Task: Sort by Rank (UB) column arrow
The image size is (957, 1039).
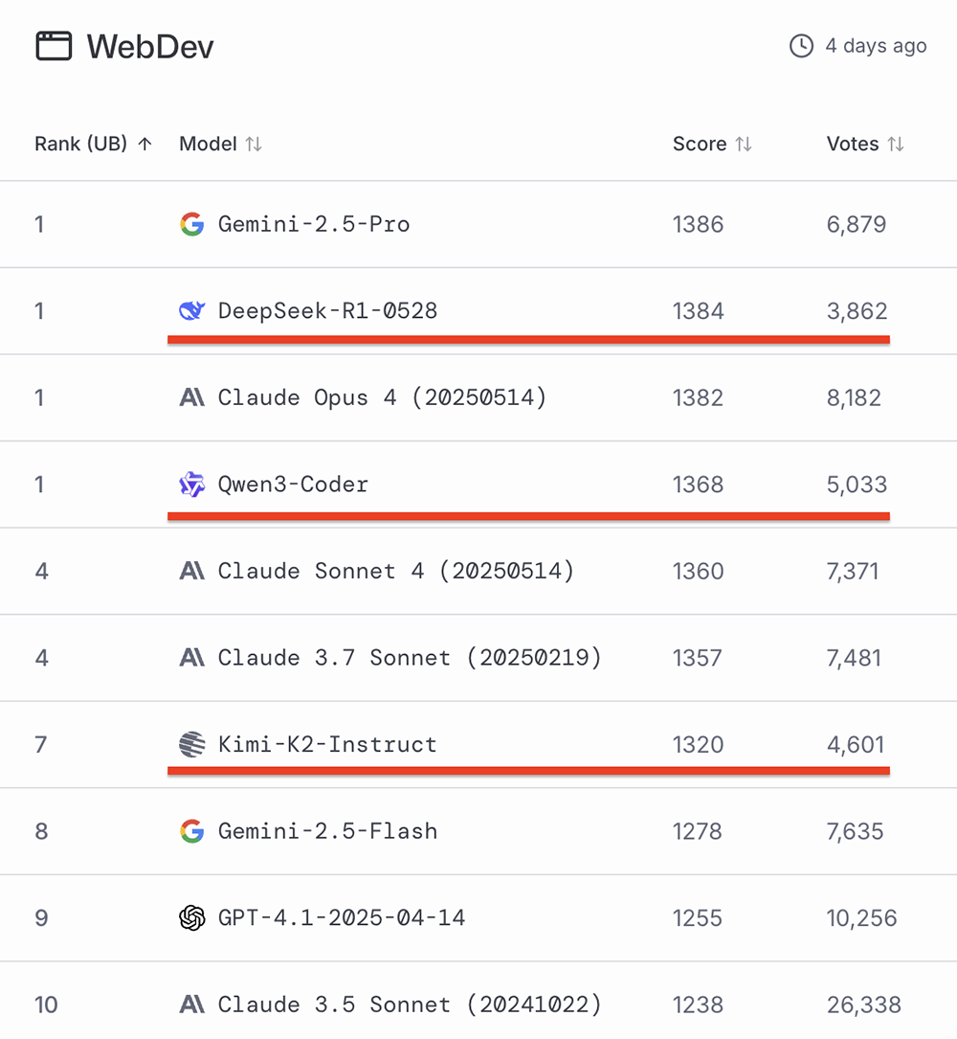Action: pyautogui.click(x=145, y=145)
